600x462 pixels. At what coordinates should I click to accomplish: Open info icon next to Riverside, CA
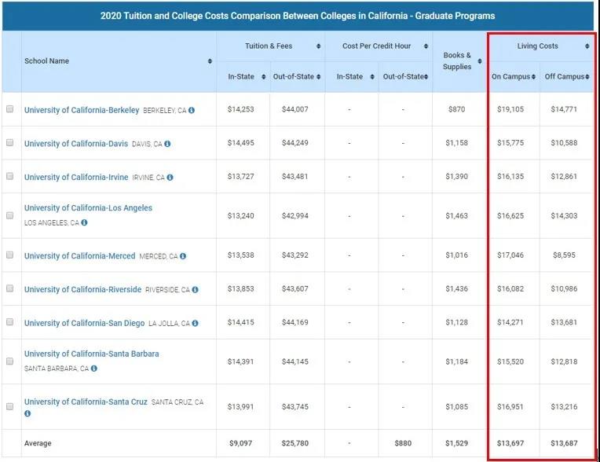coord(195,290)
